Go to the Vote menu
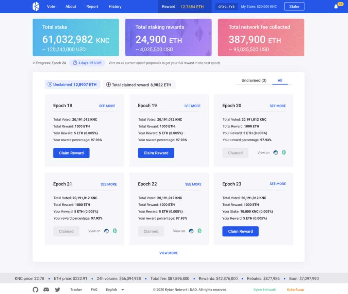Screen dimensions: 348x294 click(51, 7)
